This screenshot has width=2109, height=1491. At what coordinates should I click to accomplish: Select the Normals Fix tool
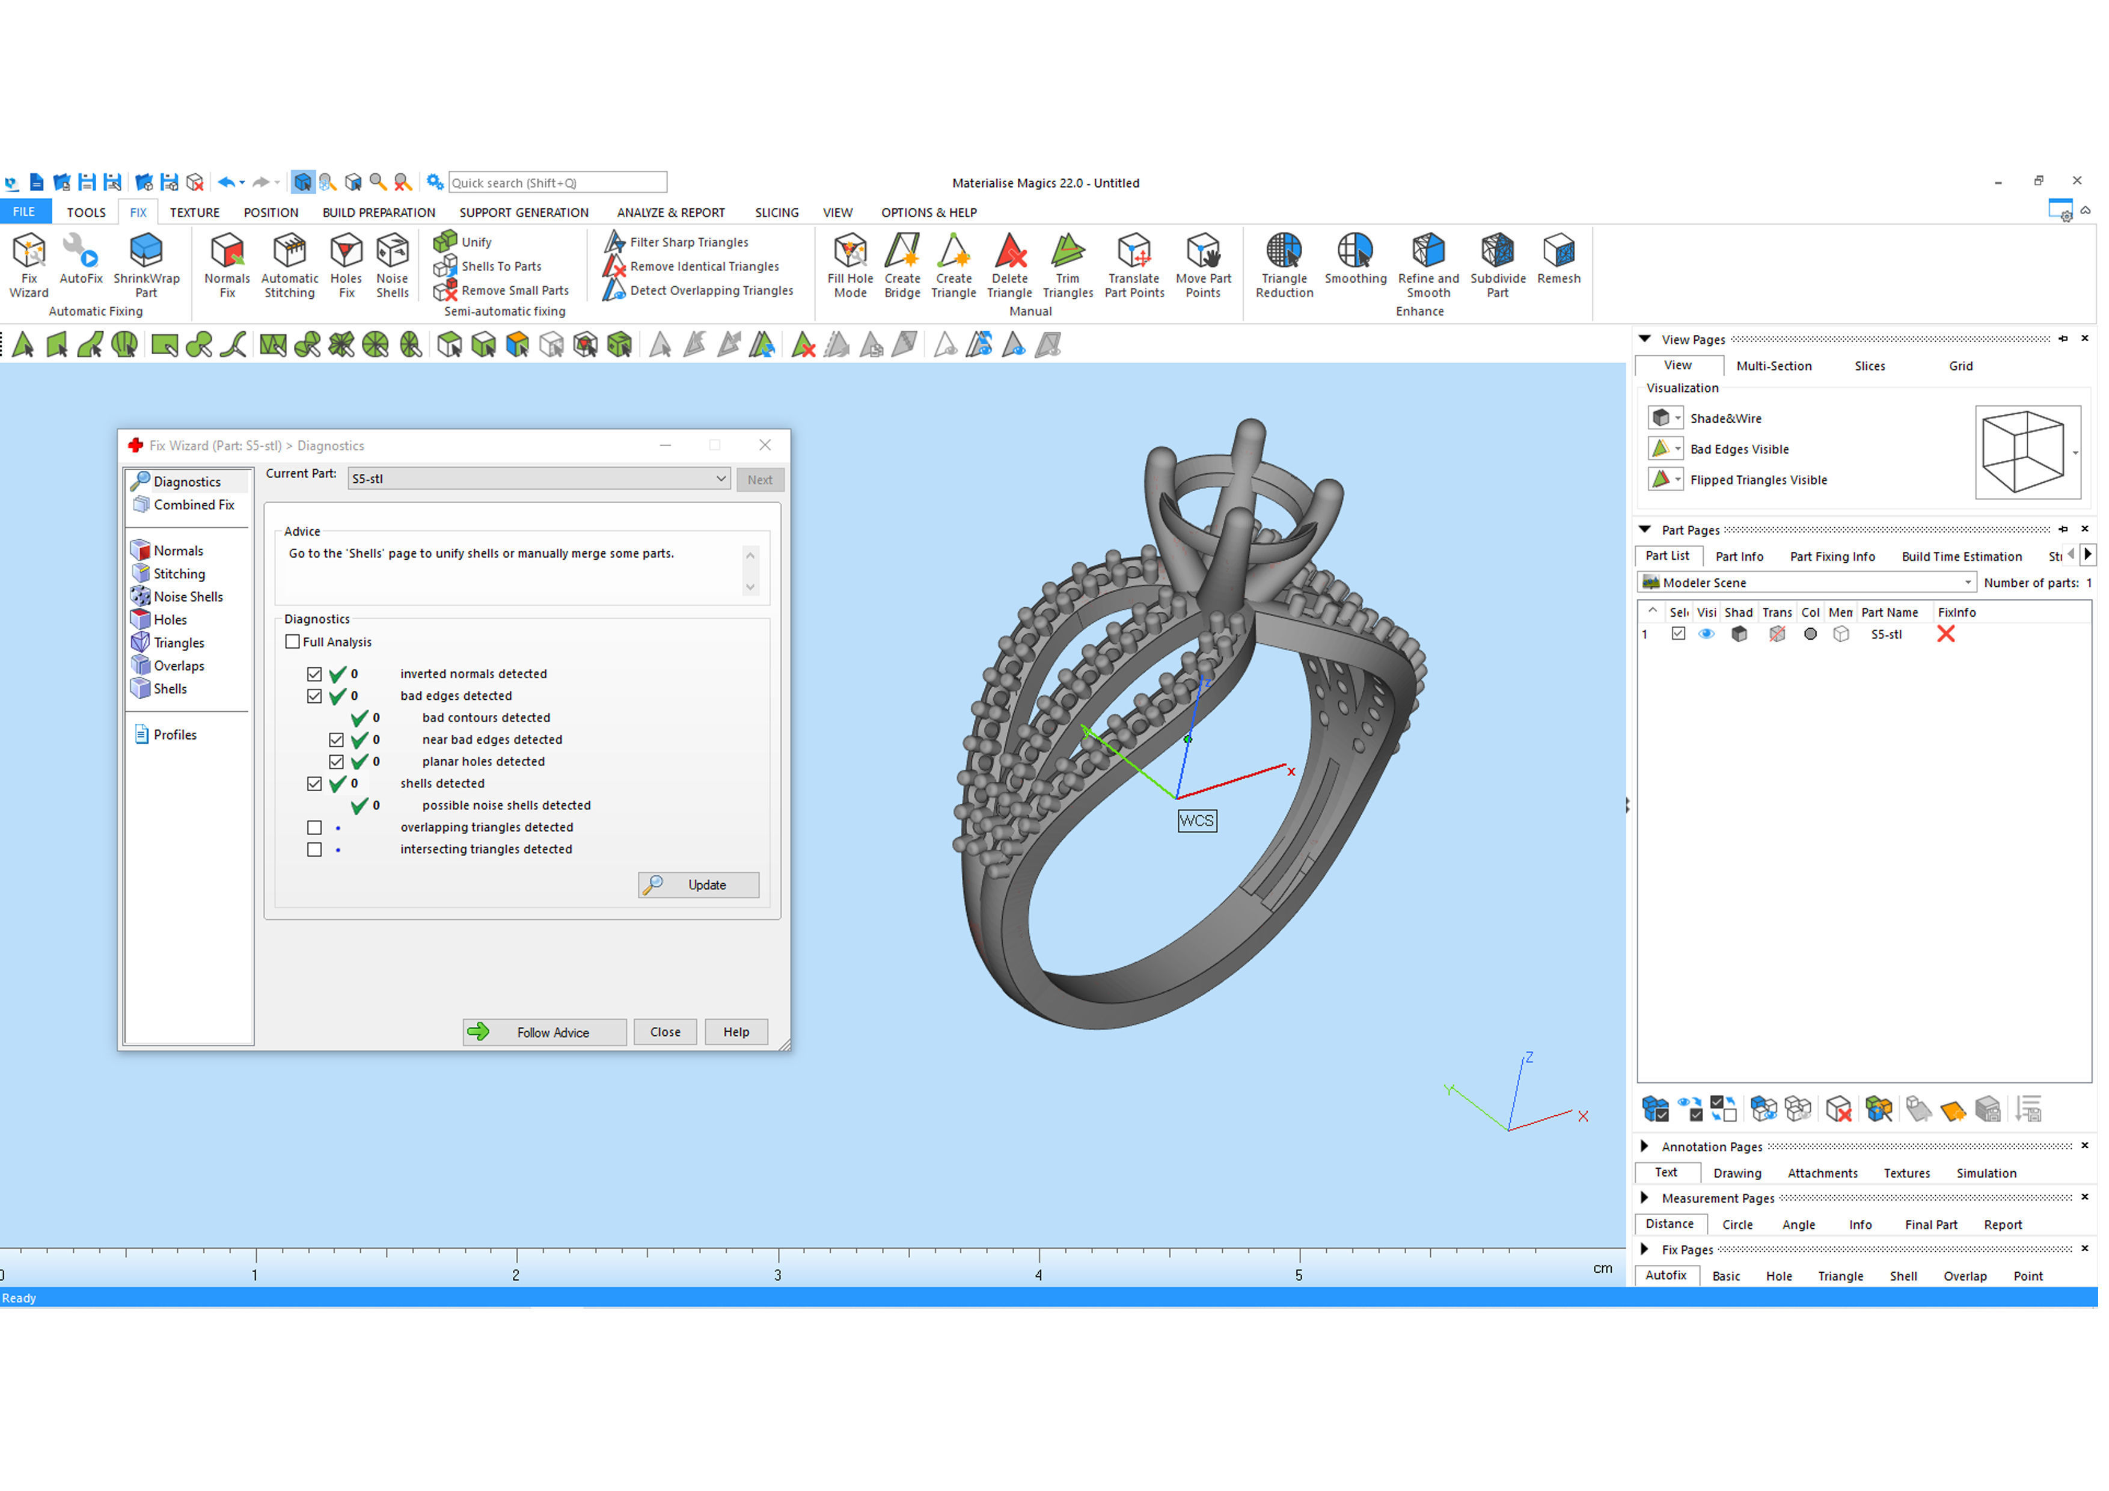[x=227, y=266]
